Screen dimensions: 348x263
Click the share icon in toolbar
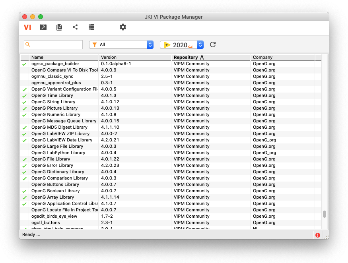(x=75, y=27)
